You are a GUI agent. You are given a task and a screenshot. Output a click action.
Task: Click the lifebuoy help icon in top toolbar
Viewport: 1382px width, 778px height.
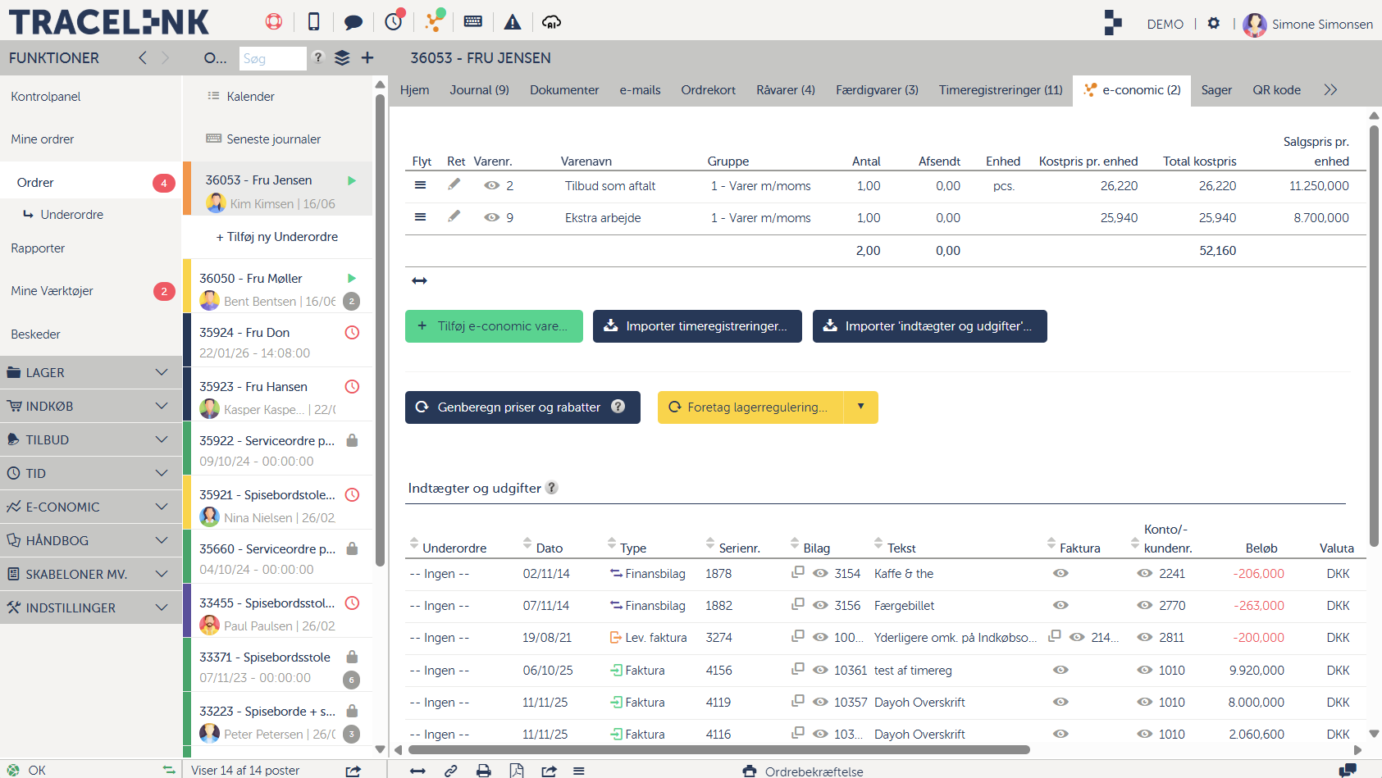point(274,22)
